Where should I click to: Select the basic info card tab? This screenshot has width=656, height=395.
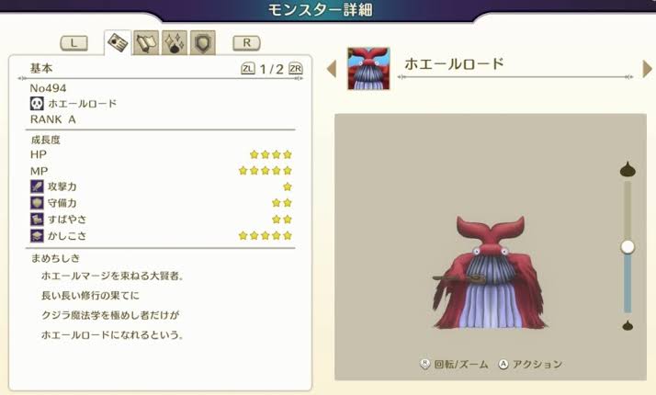[118, 42]
